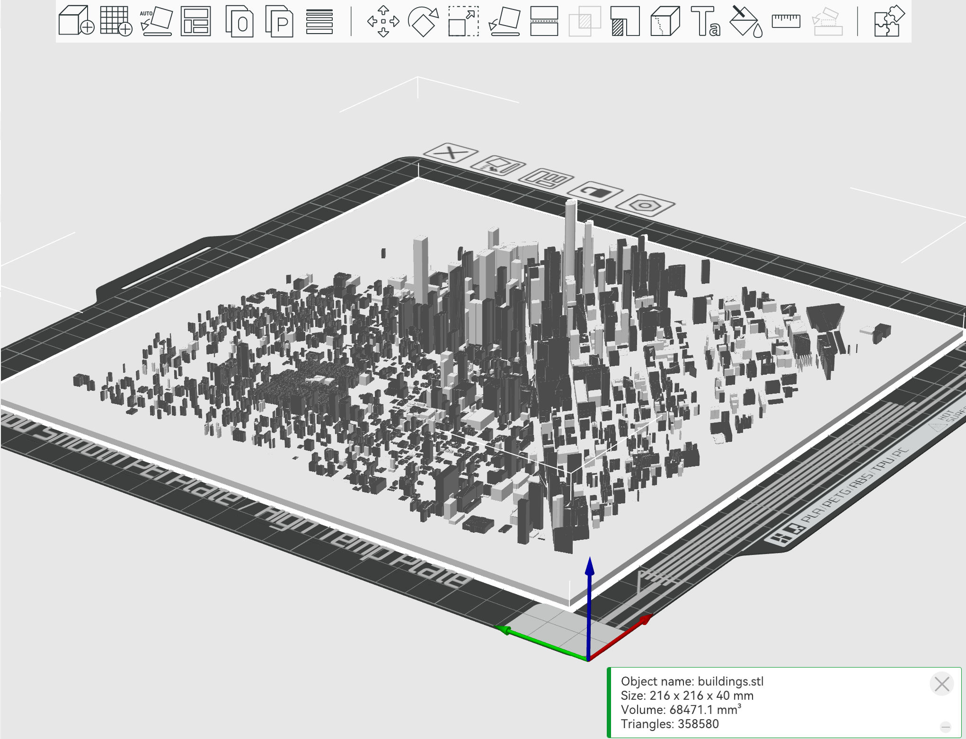Click 'Object name: buildings.stl' text
This screenshot has width=966, height=739.
692,681
